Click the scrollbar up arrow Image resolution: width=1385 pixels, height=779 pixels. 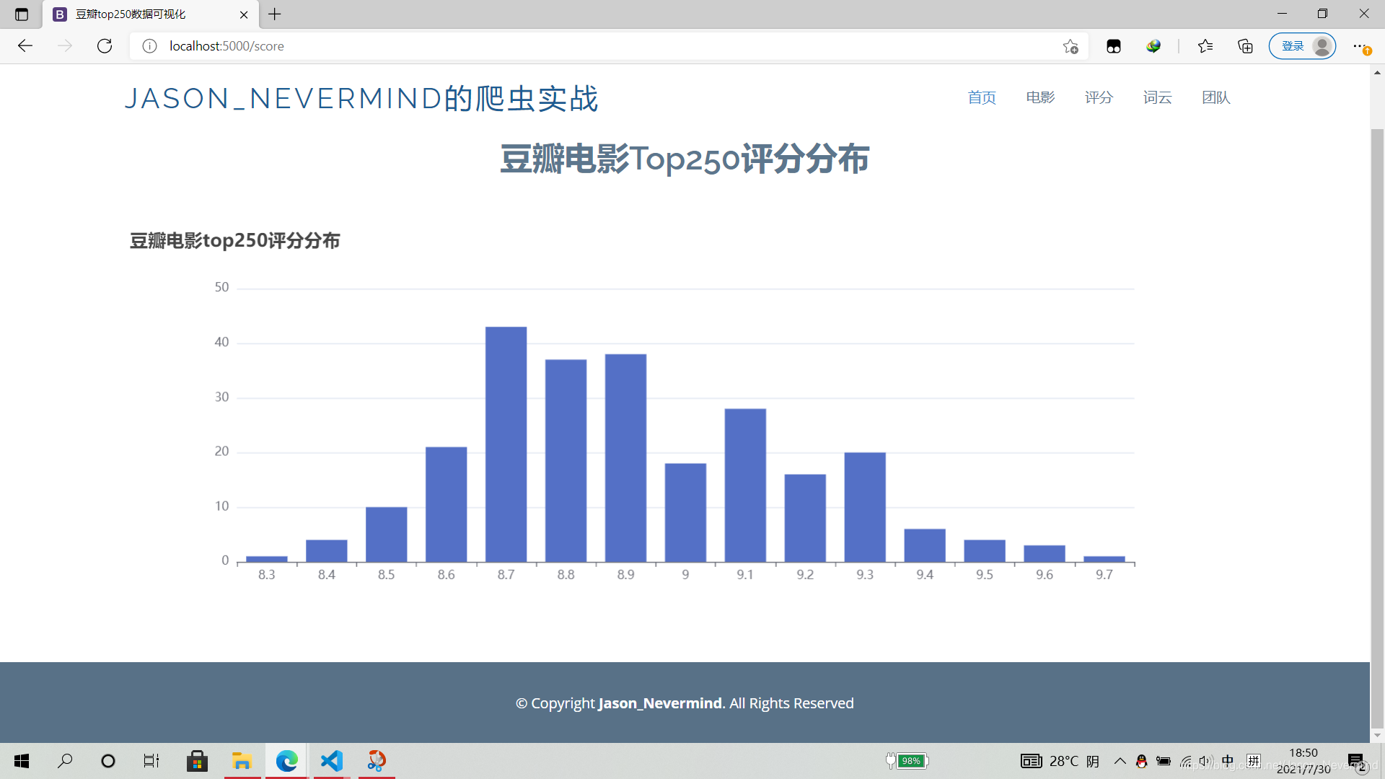tap(1377, 72)
